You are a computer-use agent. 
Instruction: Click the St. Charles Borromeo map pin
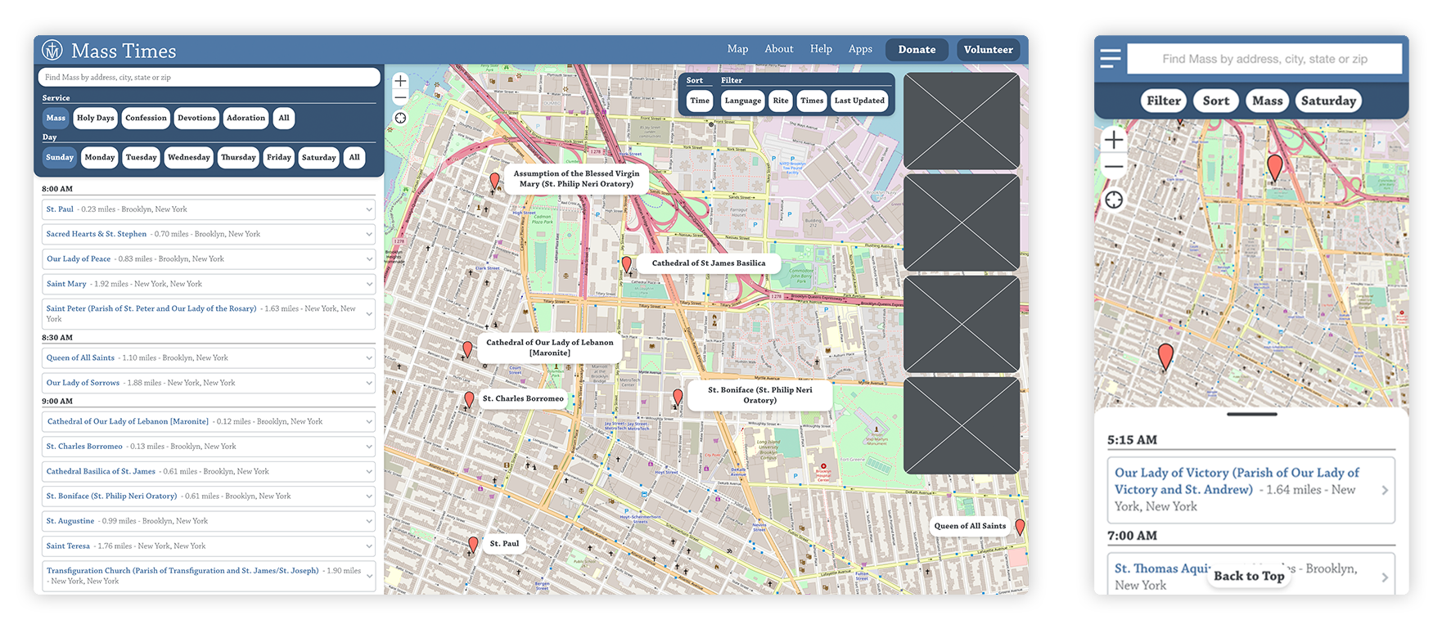[x=469, y=400]
